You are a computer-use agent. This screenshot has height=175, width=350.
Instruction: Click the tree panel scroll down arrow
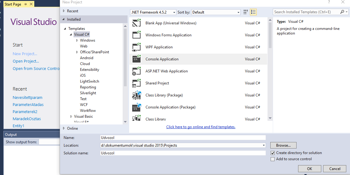[x=125, y=122]
